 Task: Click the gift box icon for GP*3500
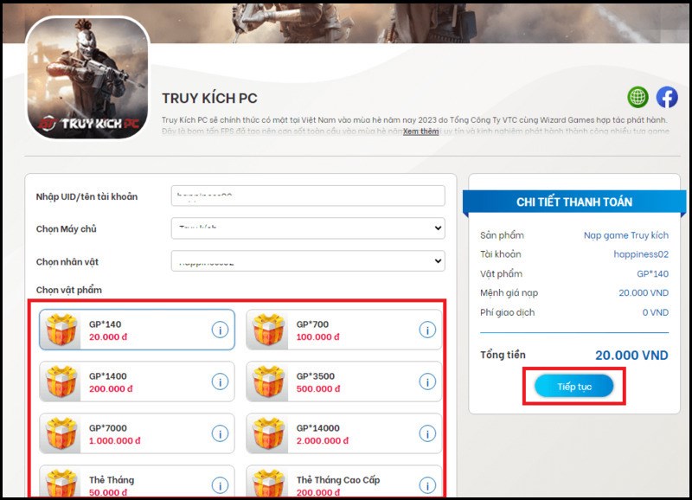[271, 382]
